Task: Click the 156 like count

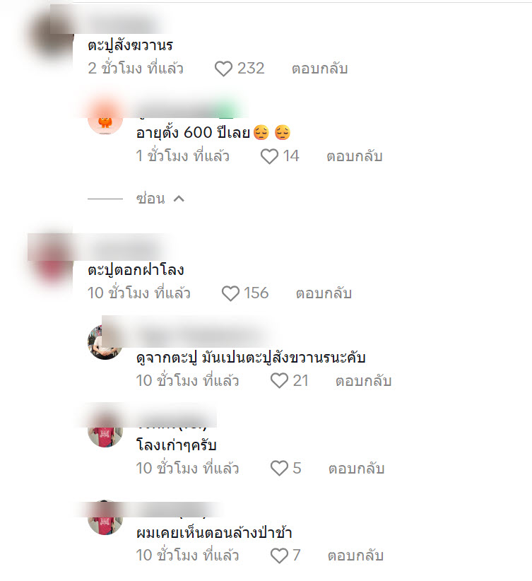Action: pos(256,293)
